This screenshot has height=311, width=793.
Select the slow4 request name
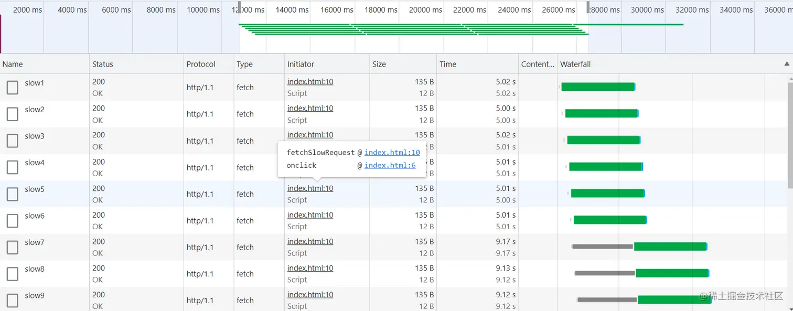point(35,163)
